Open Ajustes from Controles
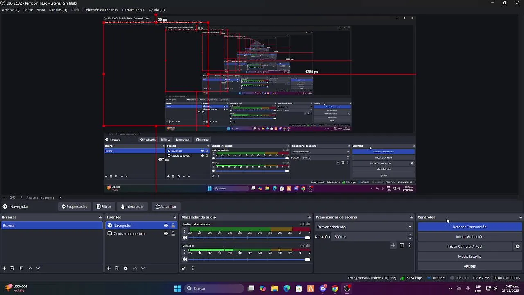524x295 pixels. (x=470, y=266)
